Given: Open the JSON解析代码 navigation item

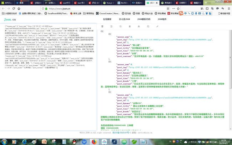Looking at the screenshot, I should (x=144, y=19).
